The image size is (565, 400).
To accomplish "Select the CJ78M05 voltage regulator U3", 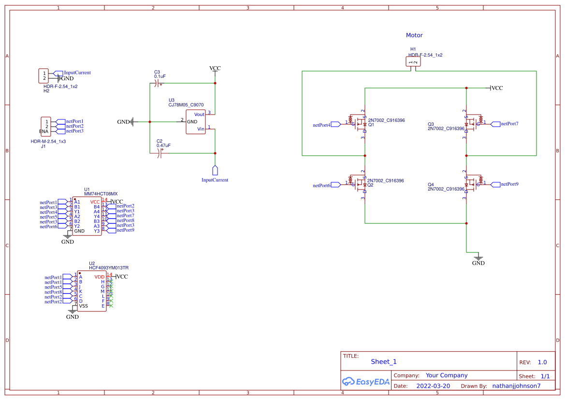I will pos(196,121).
